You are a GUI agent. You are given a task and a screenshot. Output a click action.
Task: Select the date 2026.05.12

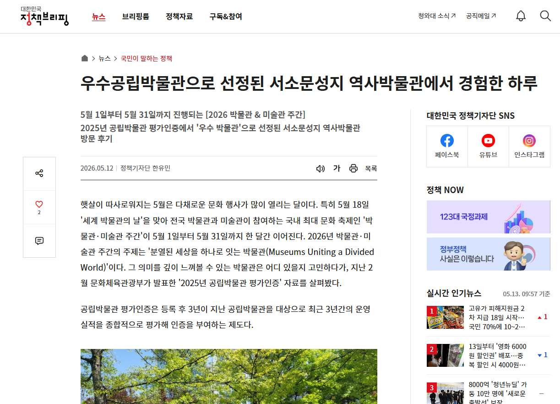coord(97,168)
